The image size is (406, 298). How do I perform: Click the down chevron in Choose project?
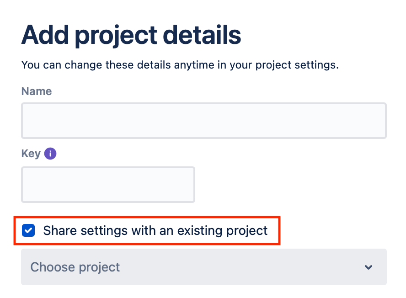[x=369, y=267]
